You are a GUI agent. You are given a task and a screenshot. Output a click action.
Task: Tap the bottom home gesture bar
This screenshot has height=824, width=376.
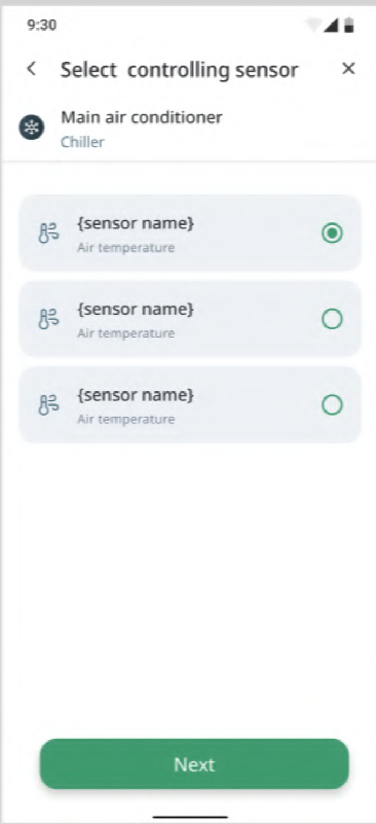pos(190,817)
